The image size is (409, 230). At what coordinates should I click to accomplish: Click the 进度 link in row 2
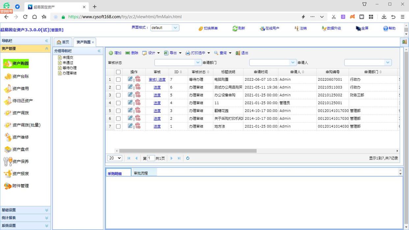click(157, 87)
